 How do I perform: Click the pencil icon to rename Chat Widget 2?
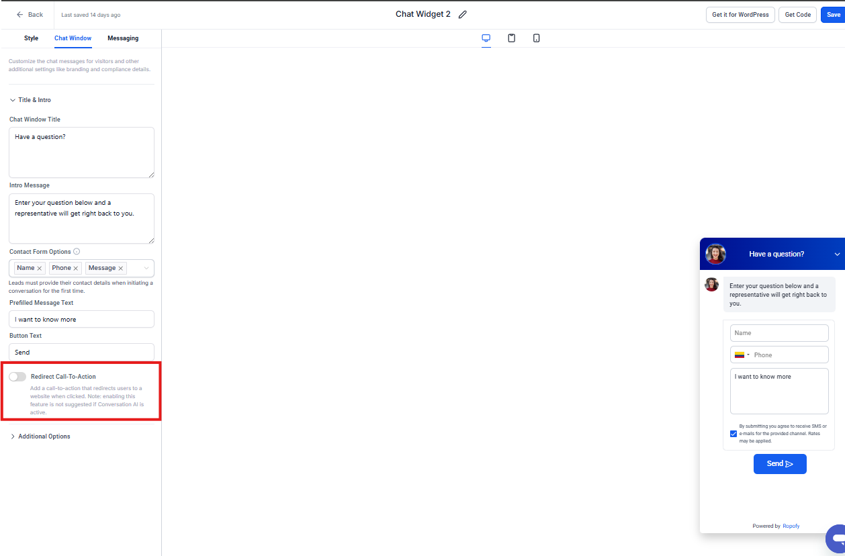pos(463,15)
